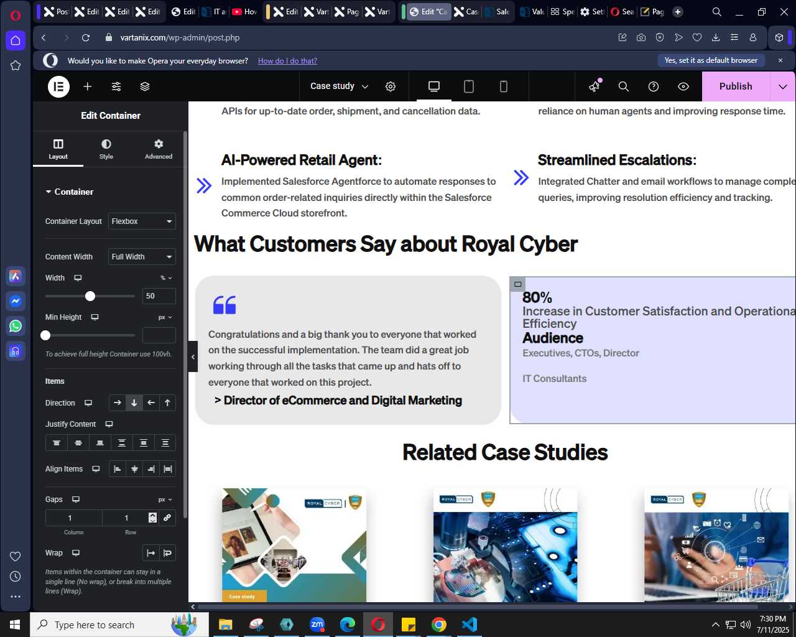
Task: Click the container handle on 80% box
Action: point(517,284)
